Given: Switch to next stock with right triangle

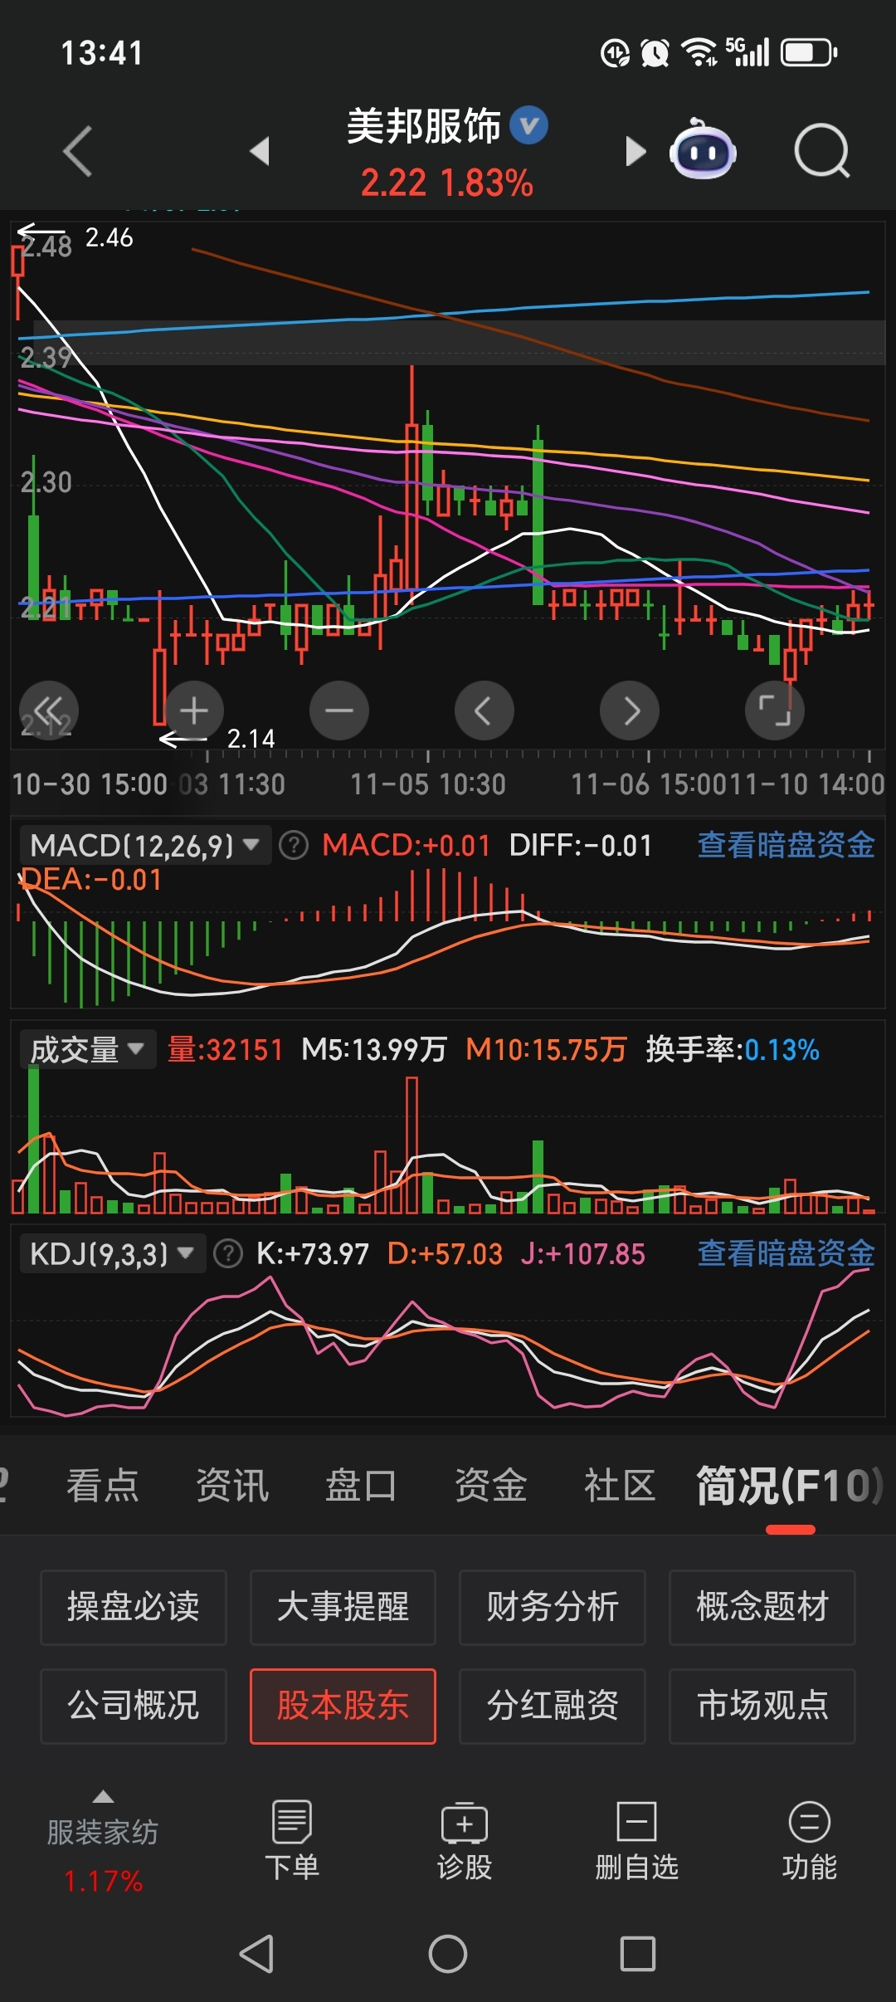Looking at the screenshot, I should coord(635,151).
